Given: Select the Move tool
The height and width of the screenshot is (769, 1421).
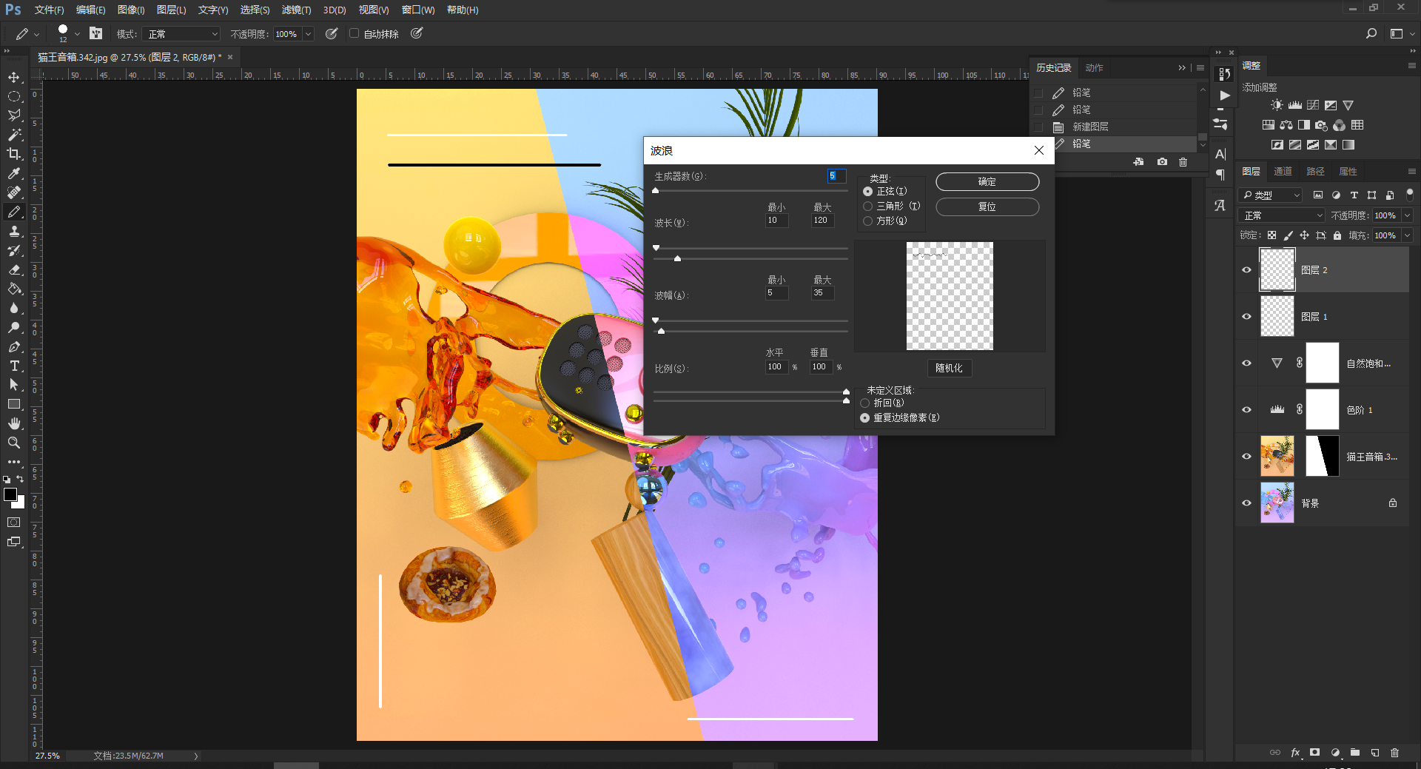Looking at the screenshot, I should click(14, 76).
